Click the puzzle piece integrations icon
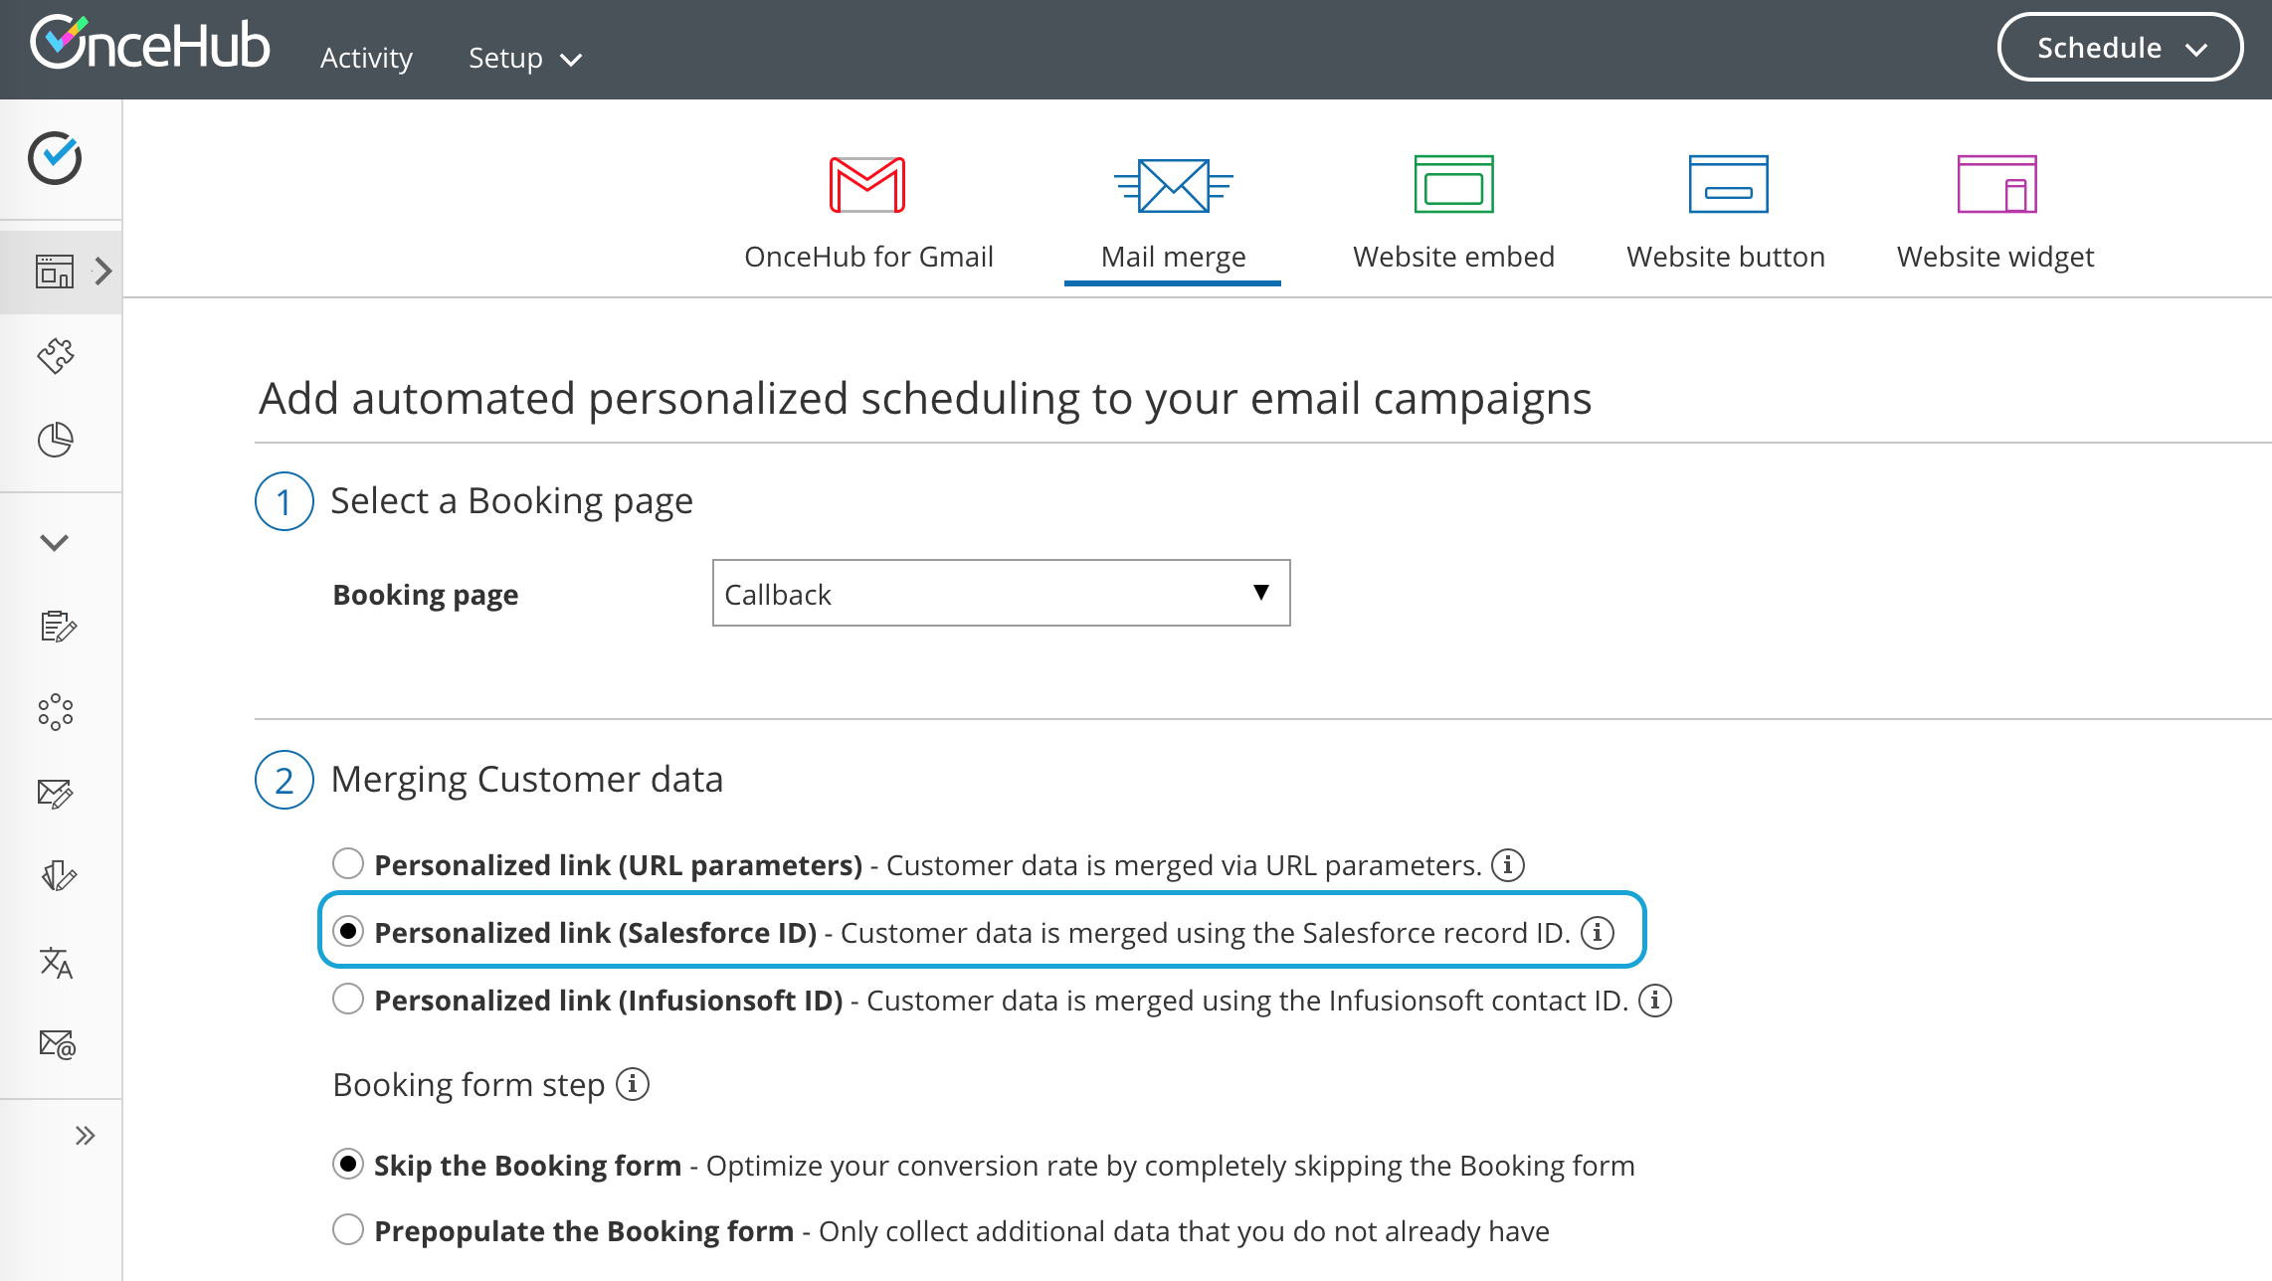The width and height of the screenshot is (2272, 1281). click(x=56, y=355)
